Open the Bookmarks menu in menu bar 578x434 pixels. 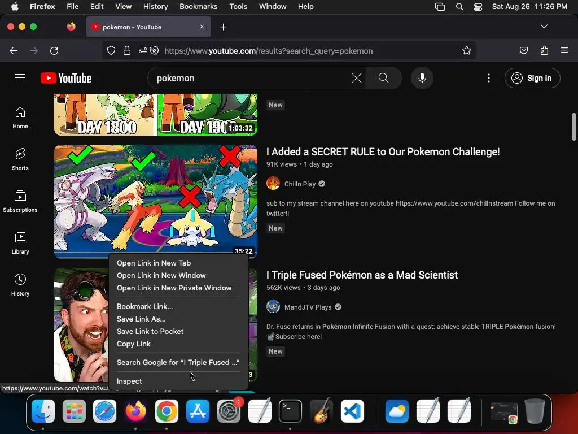tap(198, 7)
